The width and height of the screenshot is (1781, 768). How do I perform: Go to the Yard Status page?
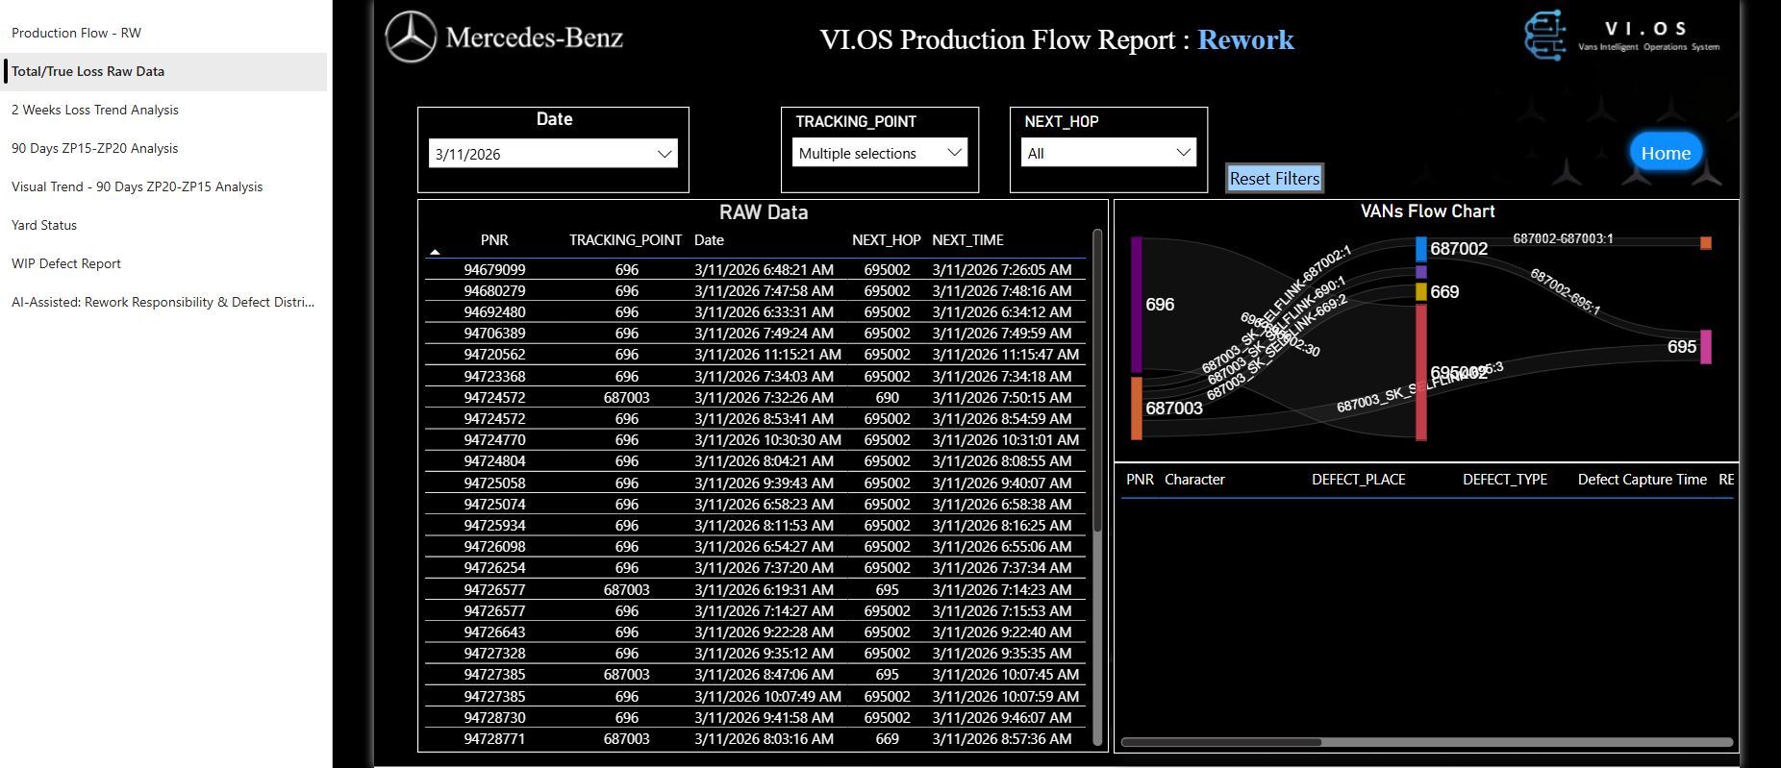pyautogui.click(x=44, y=225)
